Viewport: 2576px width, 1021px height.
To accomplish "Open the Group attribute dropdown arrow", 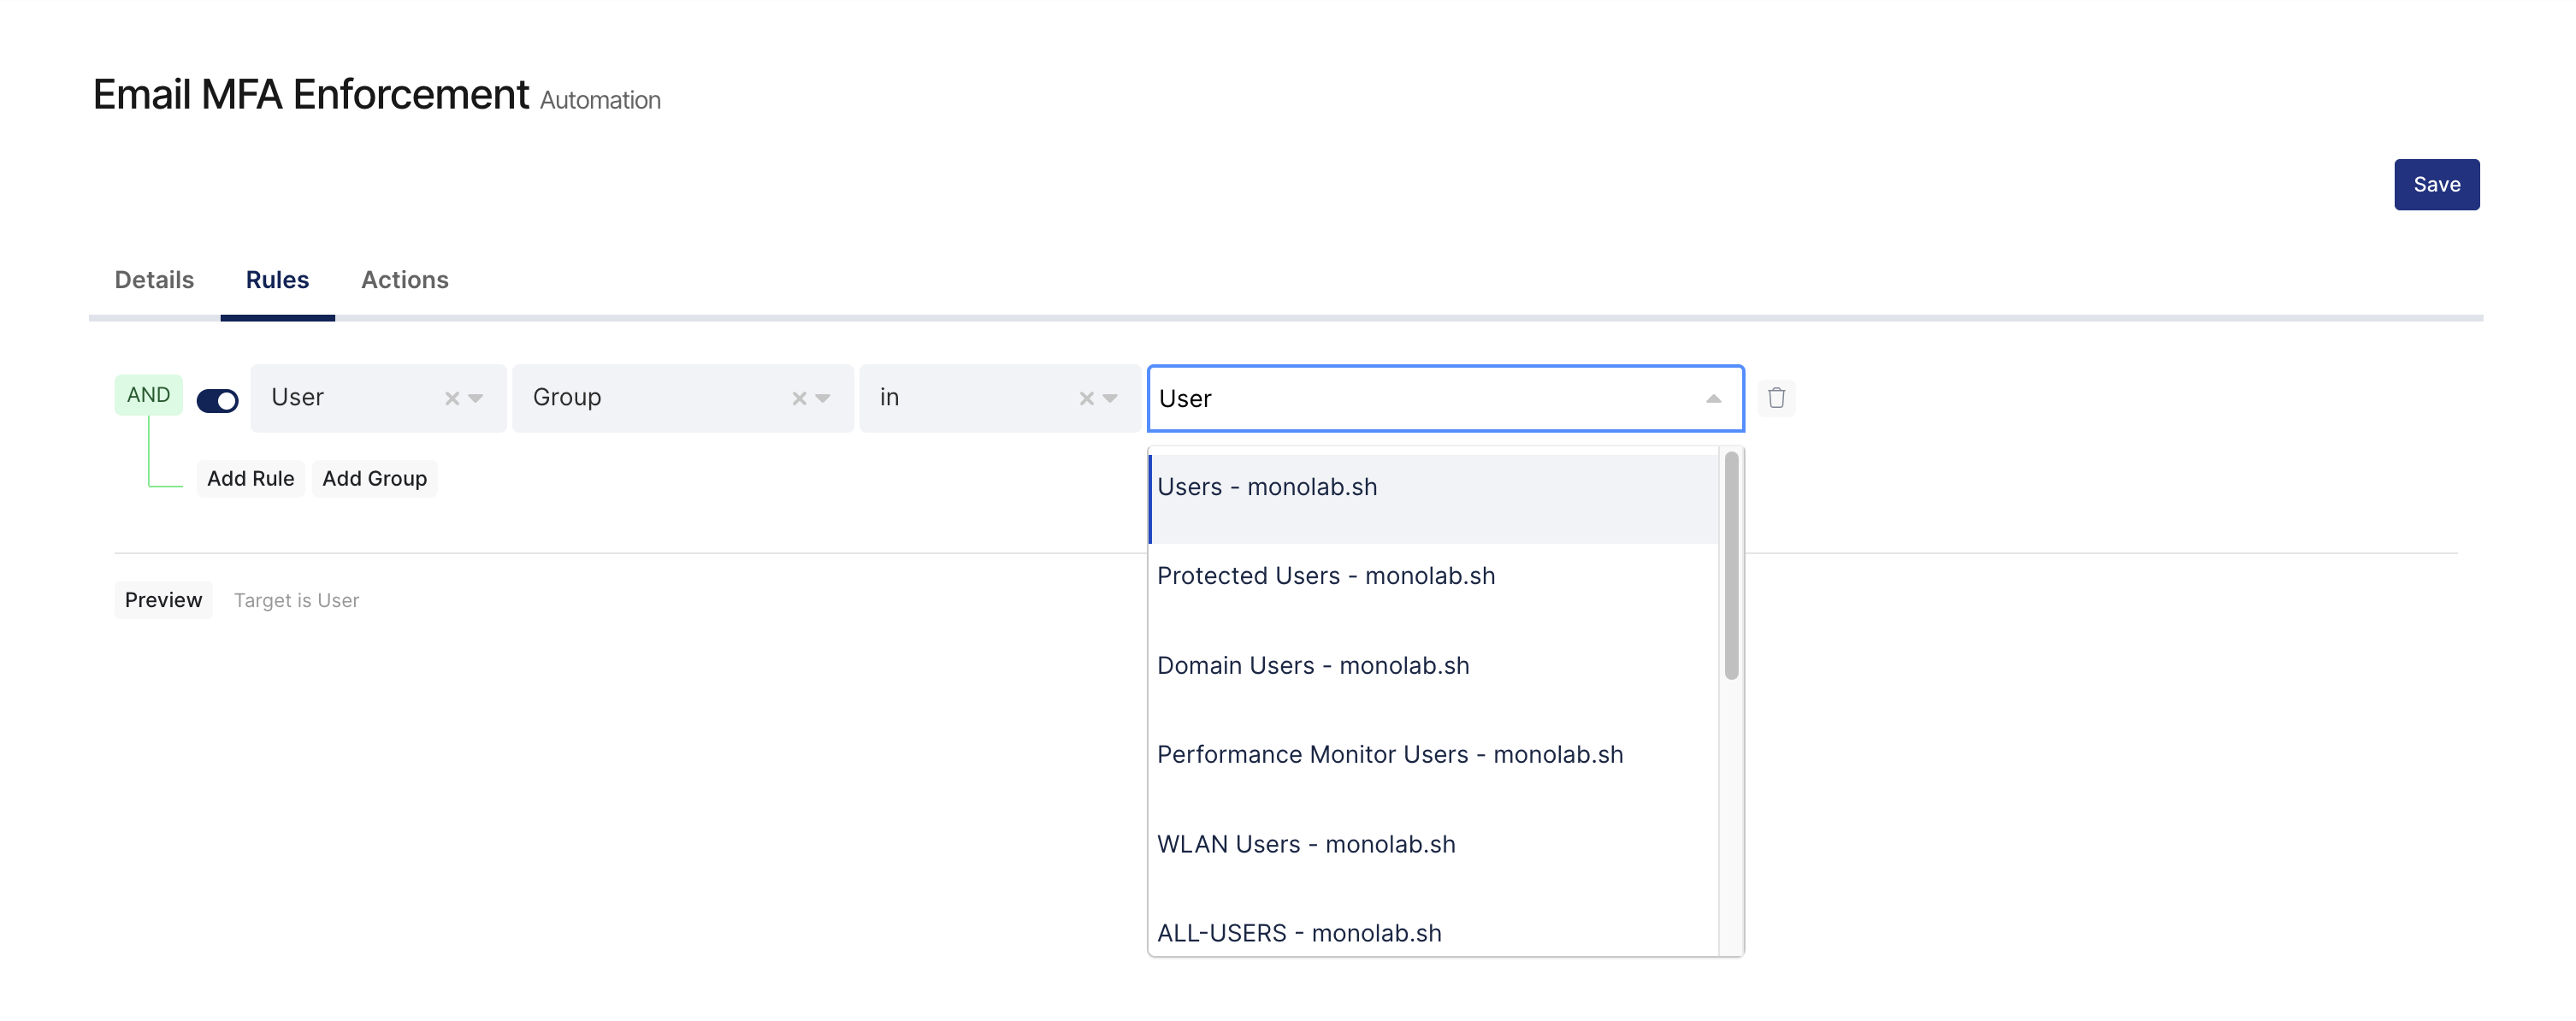I will coord(823,398).
